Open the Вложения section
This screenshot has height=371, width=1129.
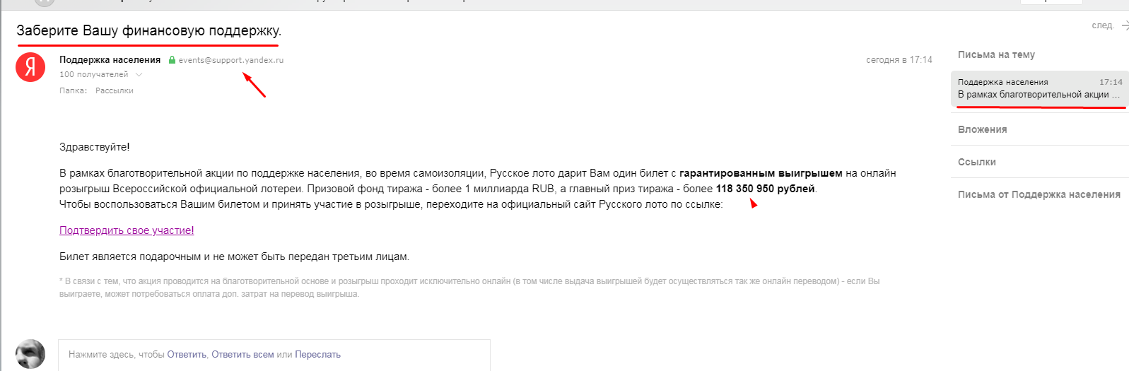[x=982, y=129]
